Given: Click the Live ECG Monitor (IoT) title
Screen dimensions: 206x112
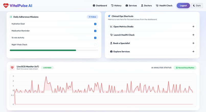Looking at the screenshot, I should click(28, 67).
